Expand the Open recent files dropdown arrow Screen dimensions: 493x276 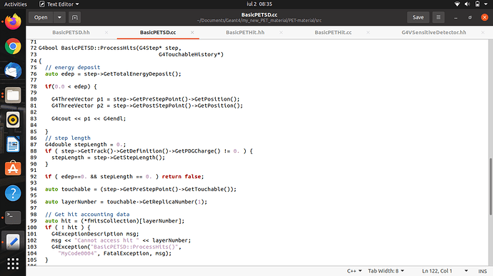point(59,17)
